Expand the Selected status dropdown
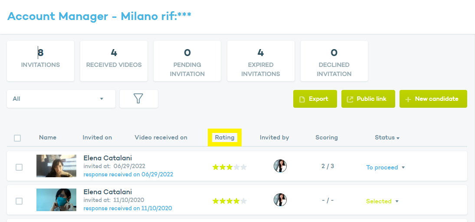Screen dimensions: 475x222 tap(397, 202)
